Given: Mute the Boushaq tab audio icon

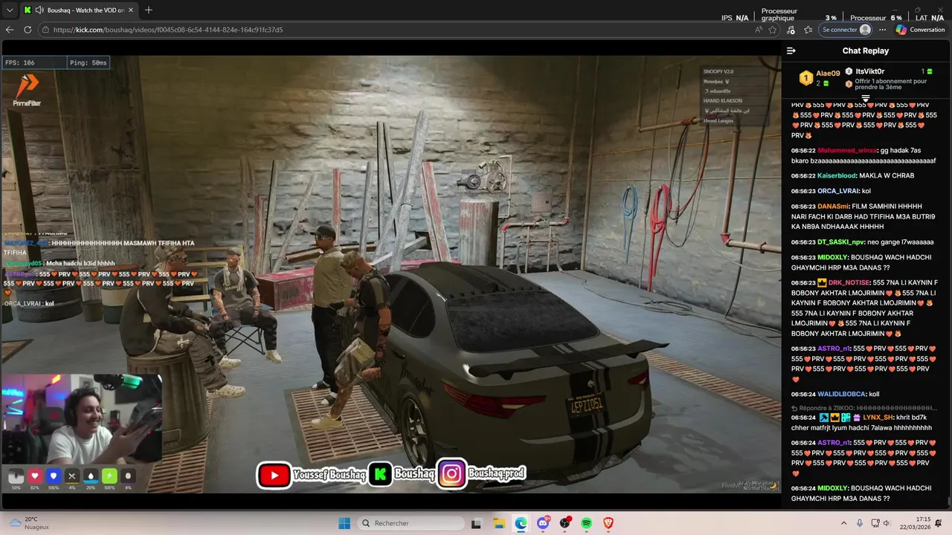Looking at the screenshot, I should coord(39,10).
